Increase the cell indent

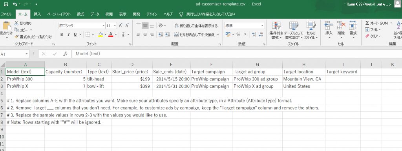click(x=167, y=35)
